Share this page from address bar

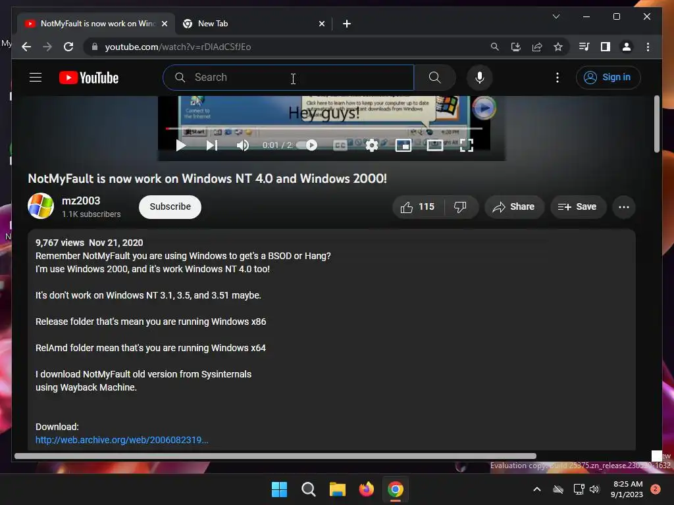click(x=537, y=47)
